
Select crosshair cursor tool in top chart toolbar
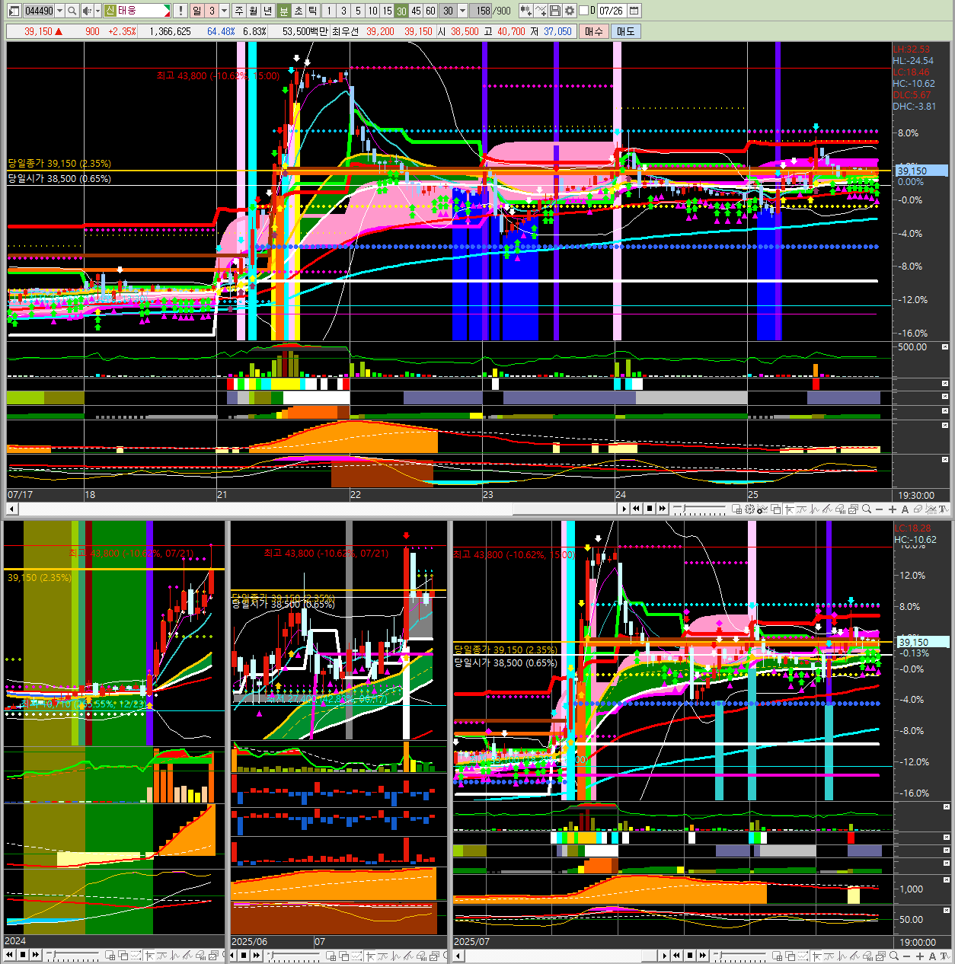pyautogui.click(x=790, y=509)
